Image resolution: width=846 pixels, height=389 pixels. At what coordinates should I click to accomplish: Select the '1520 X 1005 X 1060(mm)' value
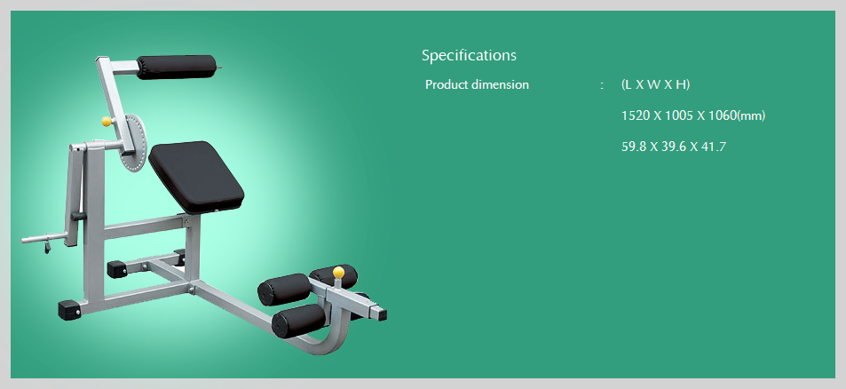point(693,115)
